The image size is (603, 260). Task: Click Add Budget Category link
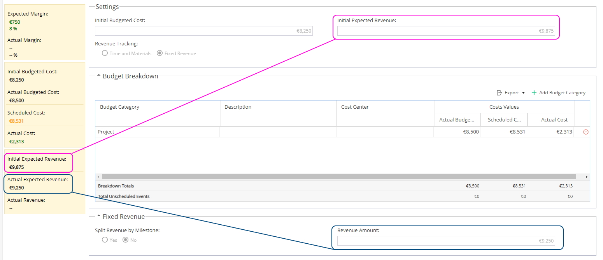pyautogui.click(x=562, y=93)
